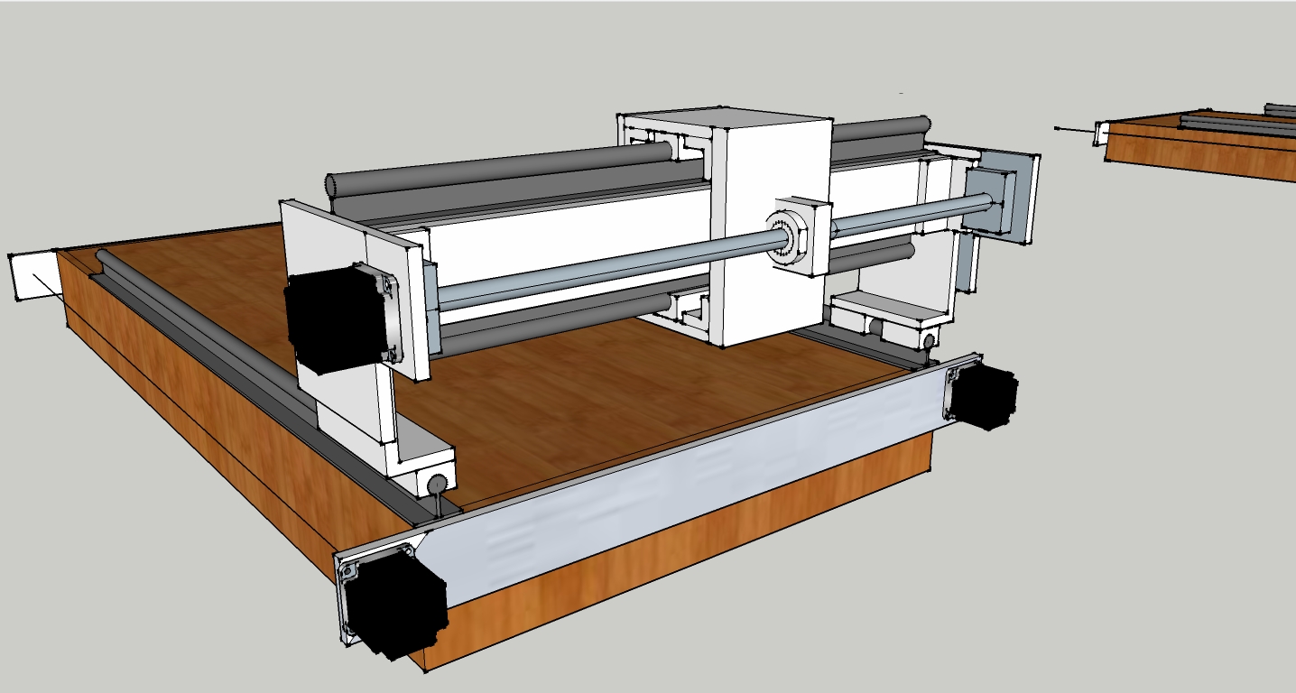Select the round rail end beneath left gantry foot
1296x693 pixels.
[x=438, y=485]
